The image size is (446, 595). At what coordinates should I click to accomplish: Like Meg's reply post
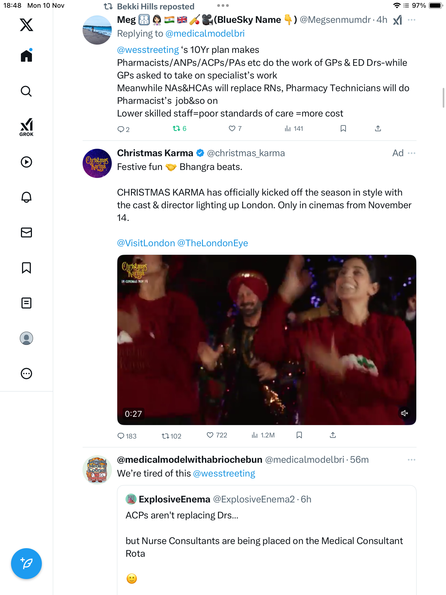(x=232, y=129)
